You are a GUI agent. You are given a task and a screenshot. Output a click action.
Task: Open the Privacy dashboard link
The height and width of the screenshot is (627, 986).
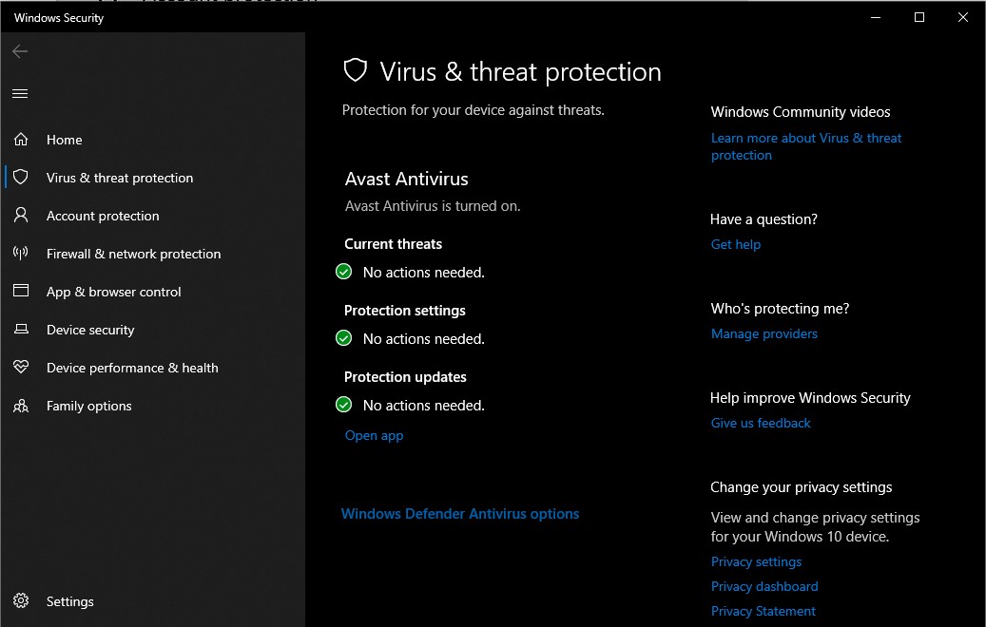coord(764,586)
